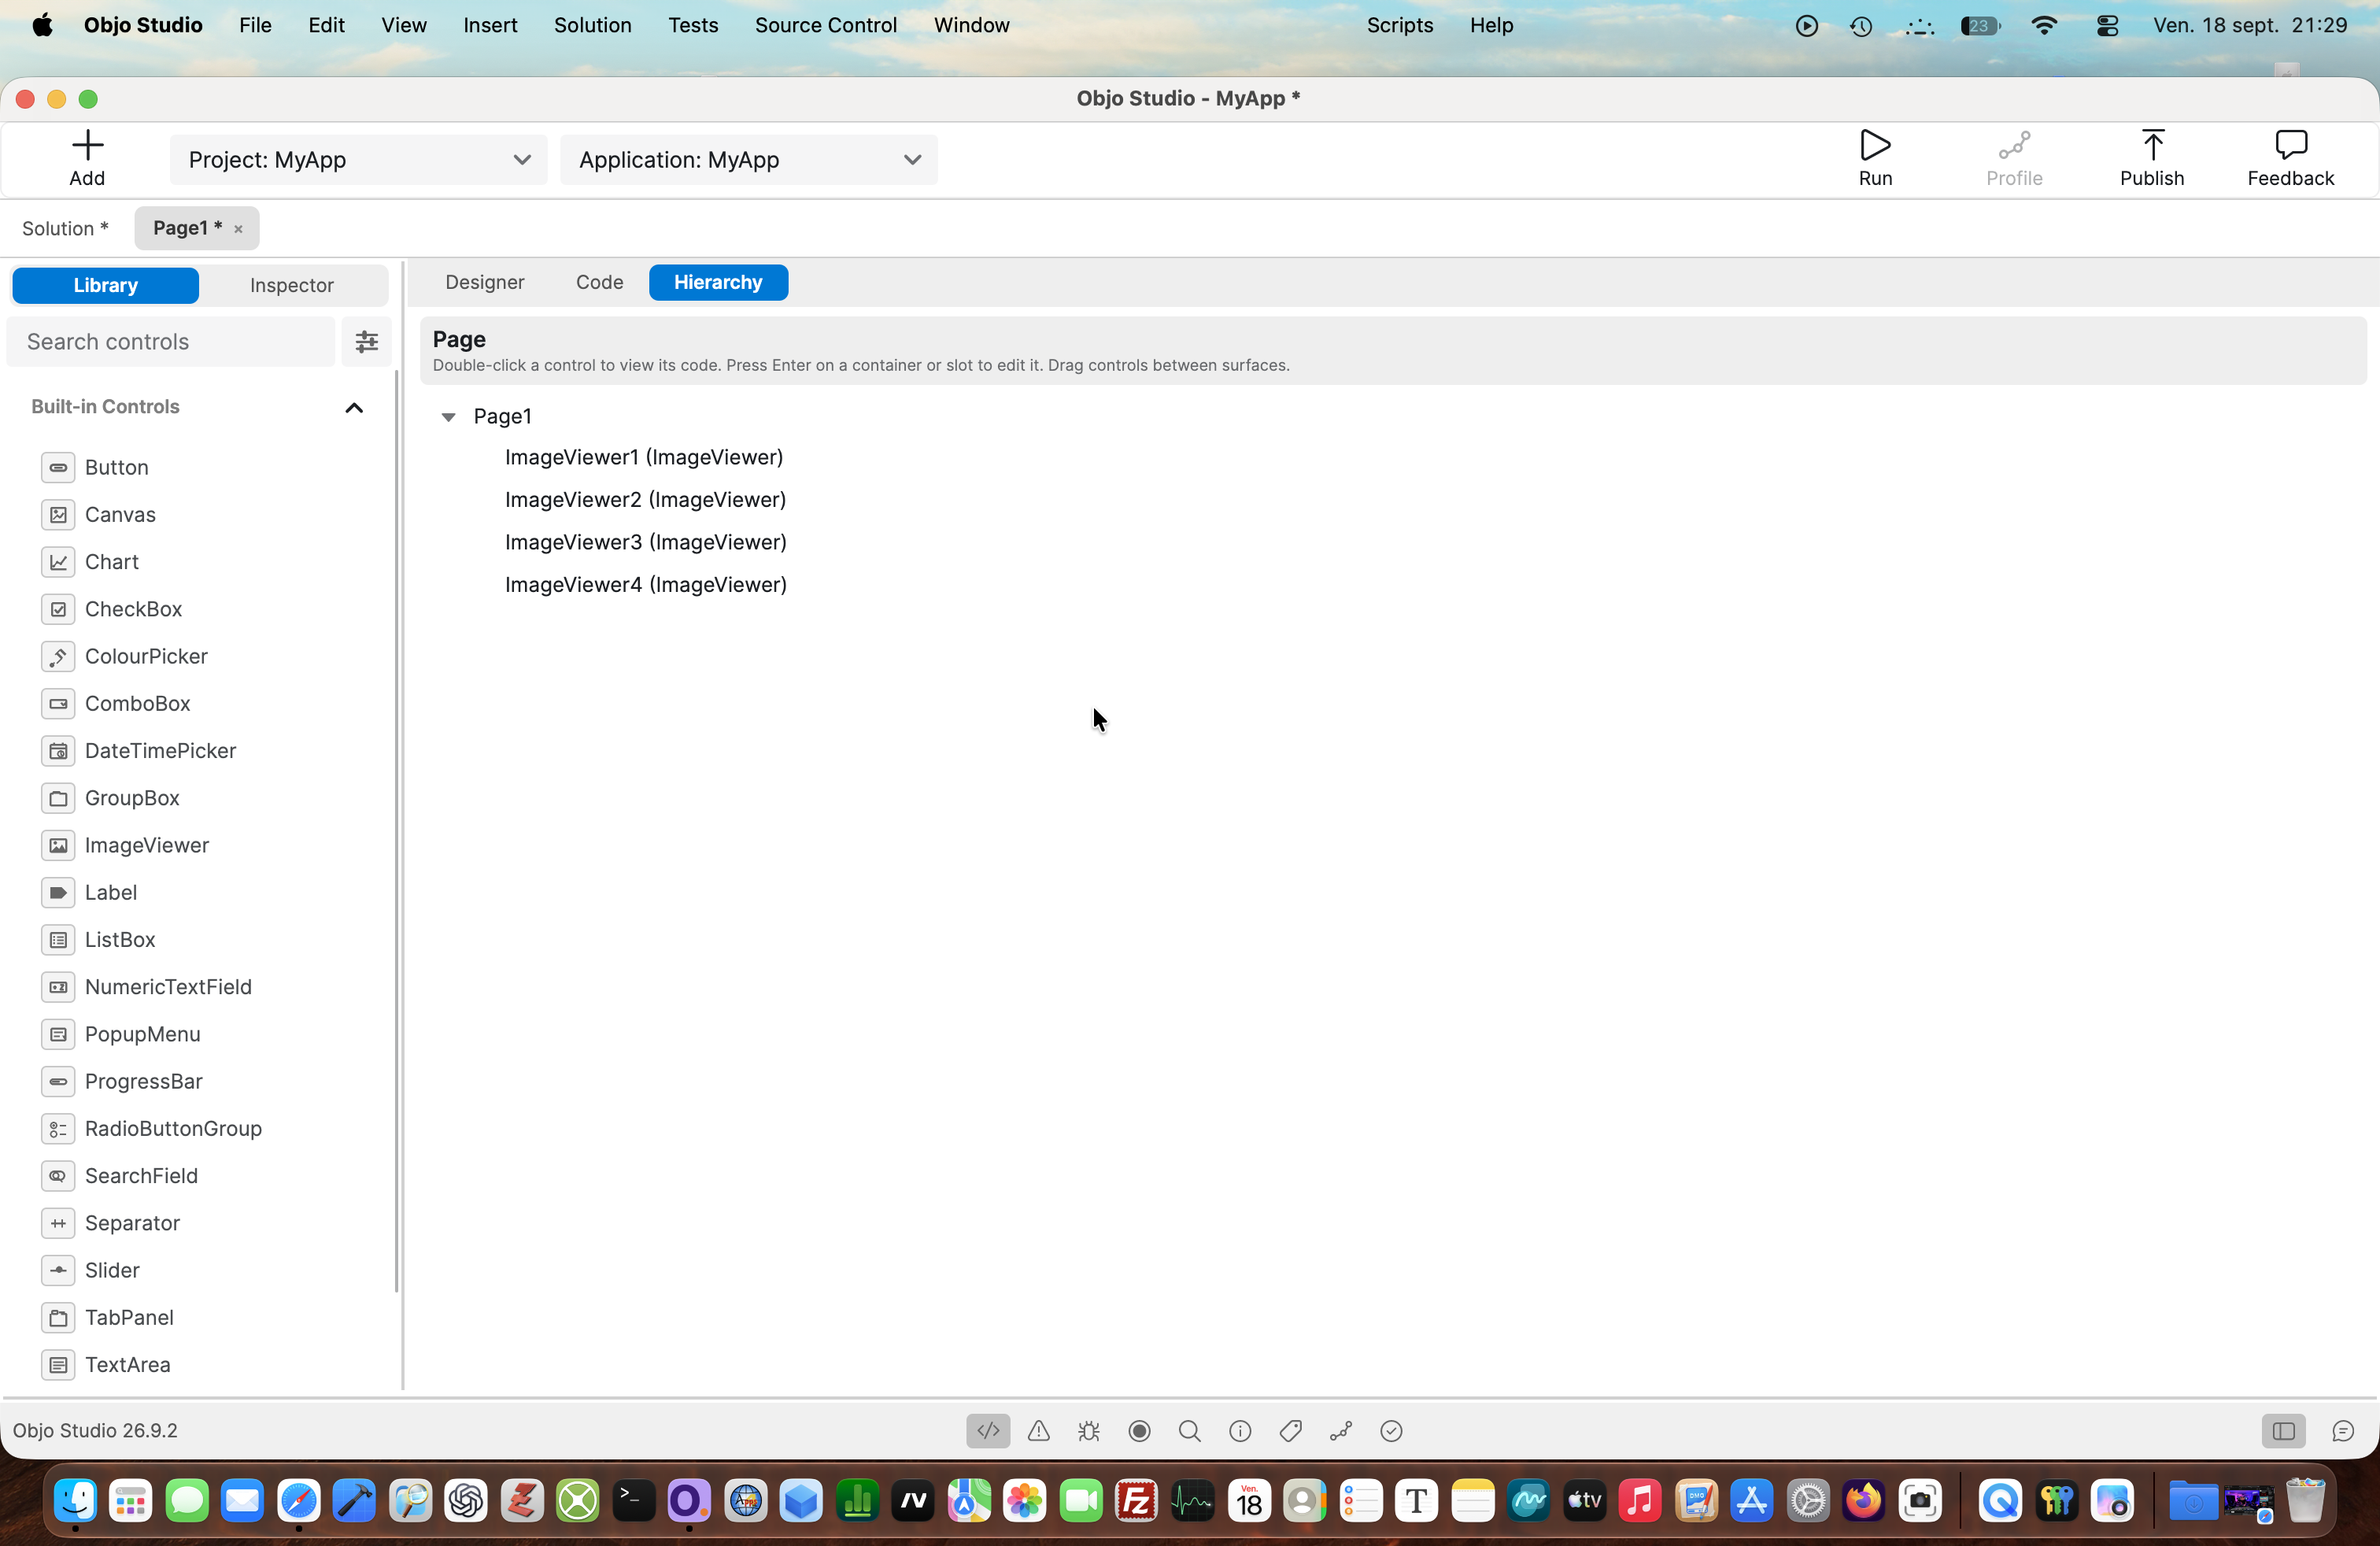The width and height of the screenshot is (2380, 1546).
Task: Switch the left panel to Inspector
Action: tap(292, 285)
